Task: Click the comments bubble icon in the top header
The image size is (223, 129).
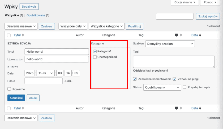Action: click(x=177, y=35)
